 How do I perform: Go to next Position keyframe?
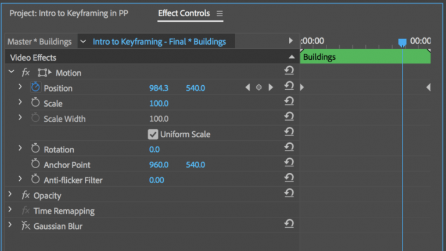point(271,88)
